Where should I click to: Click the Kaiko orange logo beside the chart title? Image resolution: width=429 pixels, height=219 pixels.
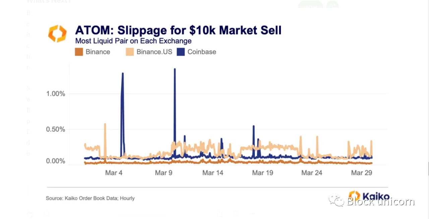click(x=57, y=33)
